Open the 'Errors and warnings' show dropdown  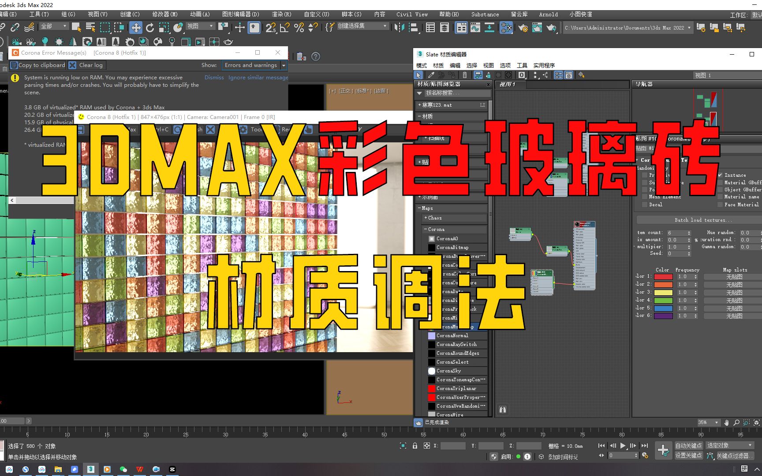pos(284,65)
